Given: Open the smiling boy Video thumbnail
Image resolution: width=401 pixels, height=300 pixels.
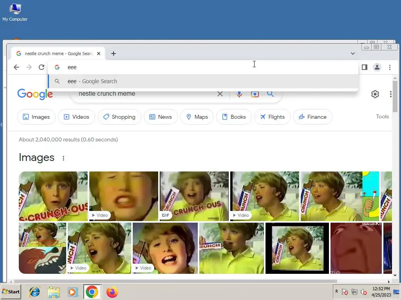Looking at the screenshot, I should (165, 248).
